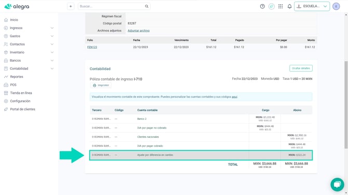The image size is (348, 195).
Task: Expand the Contactos menu chevron
Action: click(x=52, y=44)
